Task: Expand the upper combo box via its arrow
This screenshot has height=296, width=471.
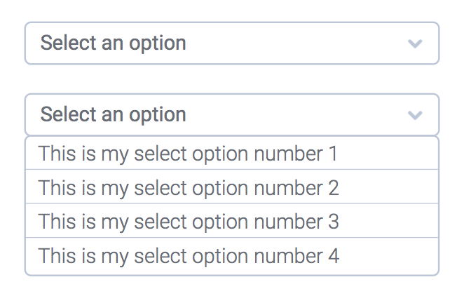Action: (415, 43)
